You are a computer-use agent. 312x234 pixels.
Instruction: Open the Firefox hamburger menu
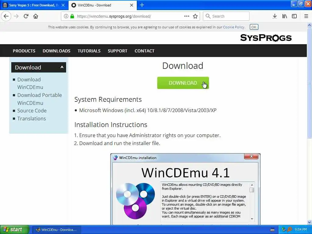[x=306, y=16]
